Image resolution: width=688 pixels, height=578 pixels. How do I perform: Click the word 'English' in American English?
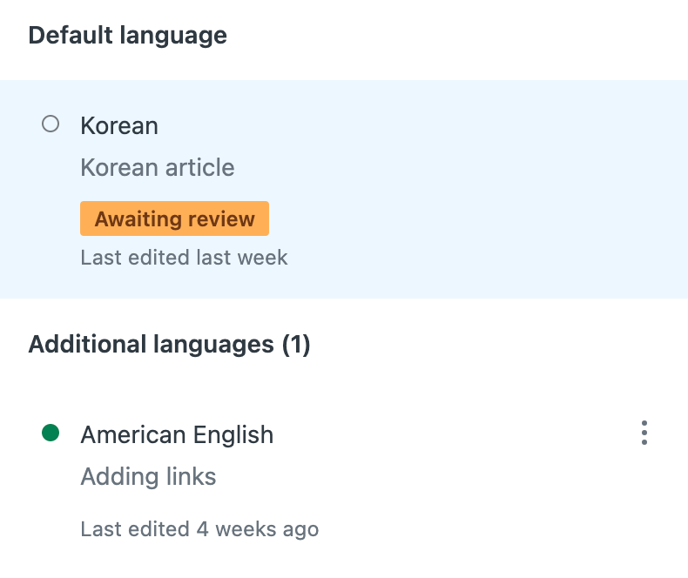tap(236, 435)
